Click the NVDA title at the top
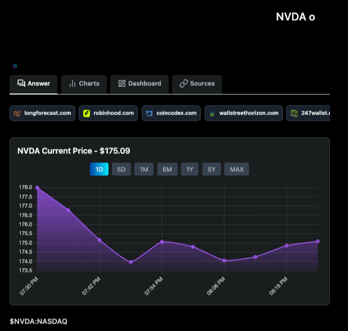Viewport: 348px width, 331px height. [295, 17]
